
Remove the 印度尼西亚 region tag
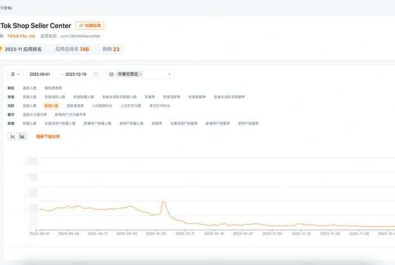[141, 74]
